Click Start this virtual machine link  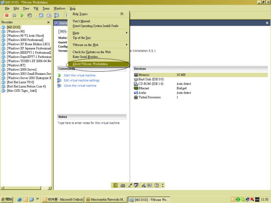pos(80,75)
